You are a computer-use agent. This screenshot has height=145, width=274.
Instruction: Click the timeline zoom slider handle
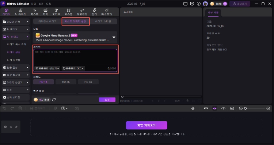coord(246,108)
